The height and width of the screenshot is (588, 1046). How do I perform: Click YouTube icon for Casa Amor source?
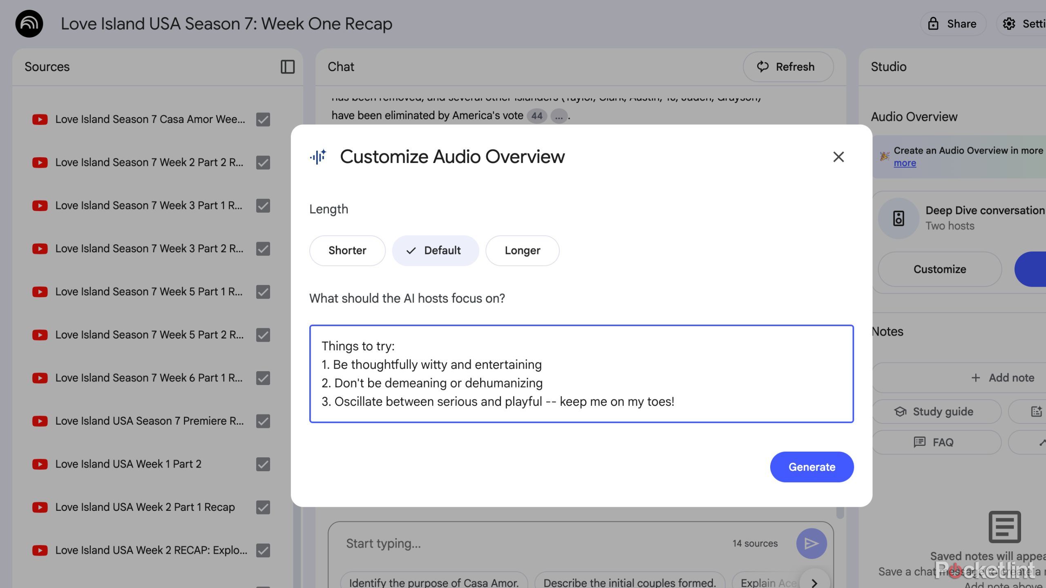40,119
